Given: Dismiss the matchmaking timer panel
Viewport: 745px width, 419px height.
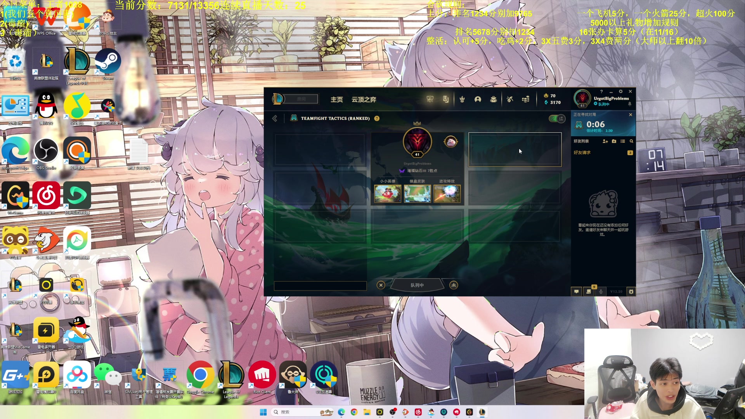Looking at the screenshot, I should pos(631,115).
